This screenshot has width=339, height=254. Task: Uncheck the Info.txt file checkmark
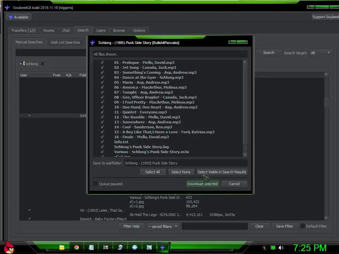click(x=102, y=142)
